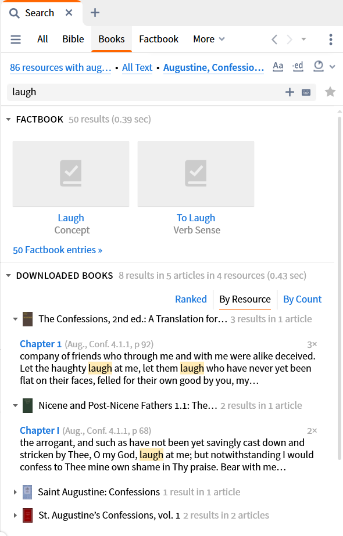This screenshot has height=536, width=343.
Task: Open 50 Factbook entries link
Action: [x=58, y=250]
